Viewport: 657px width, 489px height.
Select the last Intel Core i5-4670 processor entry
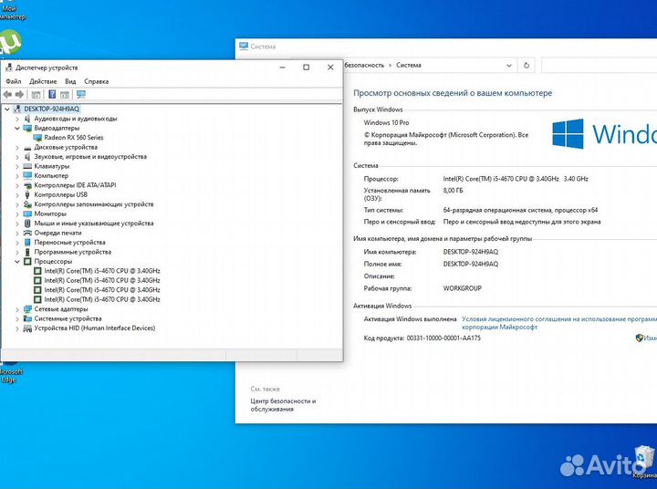(x=102, y=299)
